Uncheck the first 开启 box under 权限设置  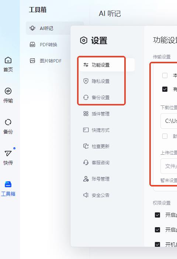point(157,215)
